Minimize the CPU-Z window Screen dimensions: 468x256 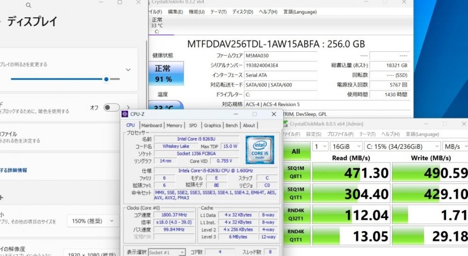(x=236, y=114)
